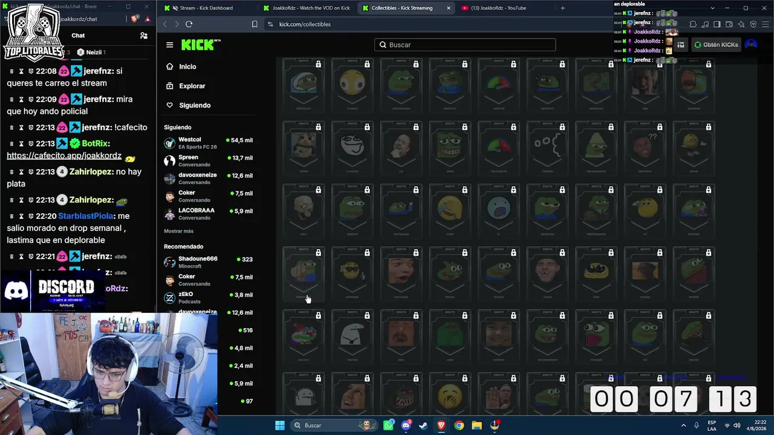Open Discord from the taskbar
The width and height of the screenshot is (774, 435).
(x=406, y=425)
